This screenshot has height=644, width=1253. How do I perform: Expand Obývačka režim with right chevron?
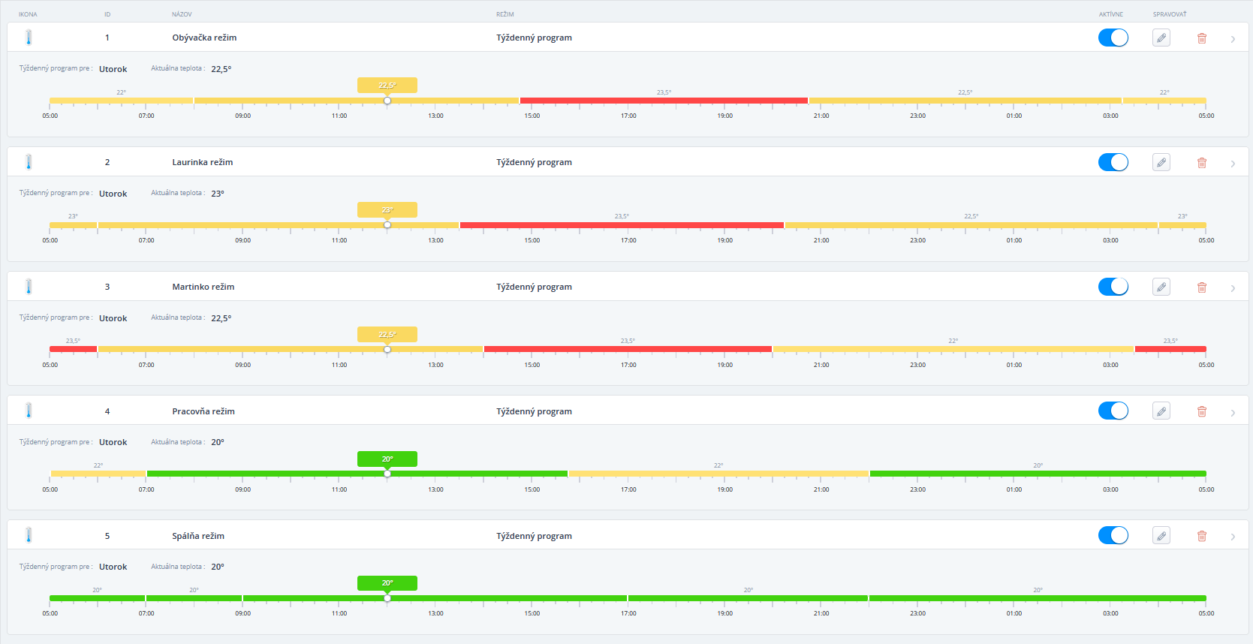tap(1233, 39)
